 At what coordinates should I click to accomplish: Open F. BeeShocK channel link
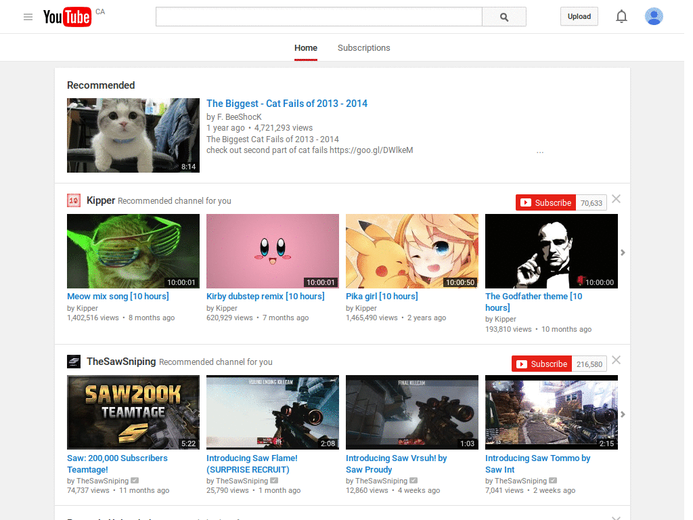click(239, 116)
